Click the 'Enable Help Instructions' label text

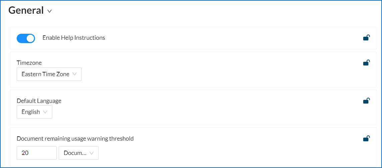pos(74,38)
